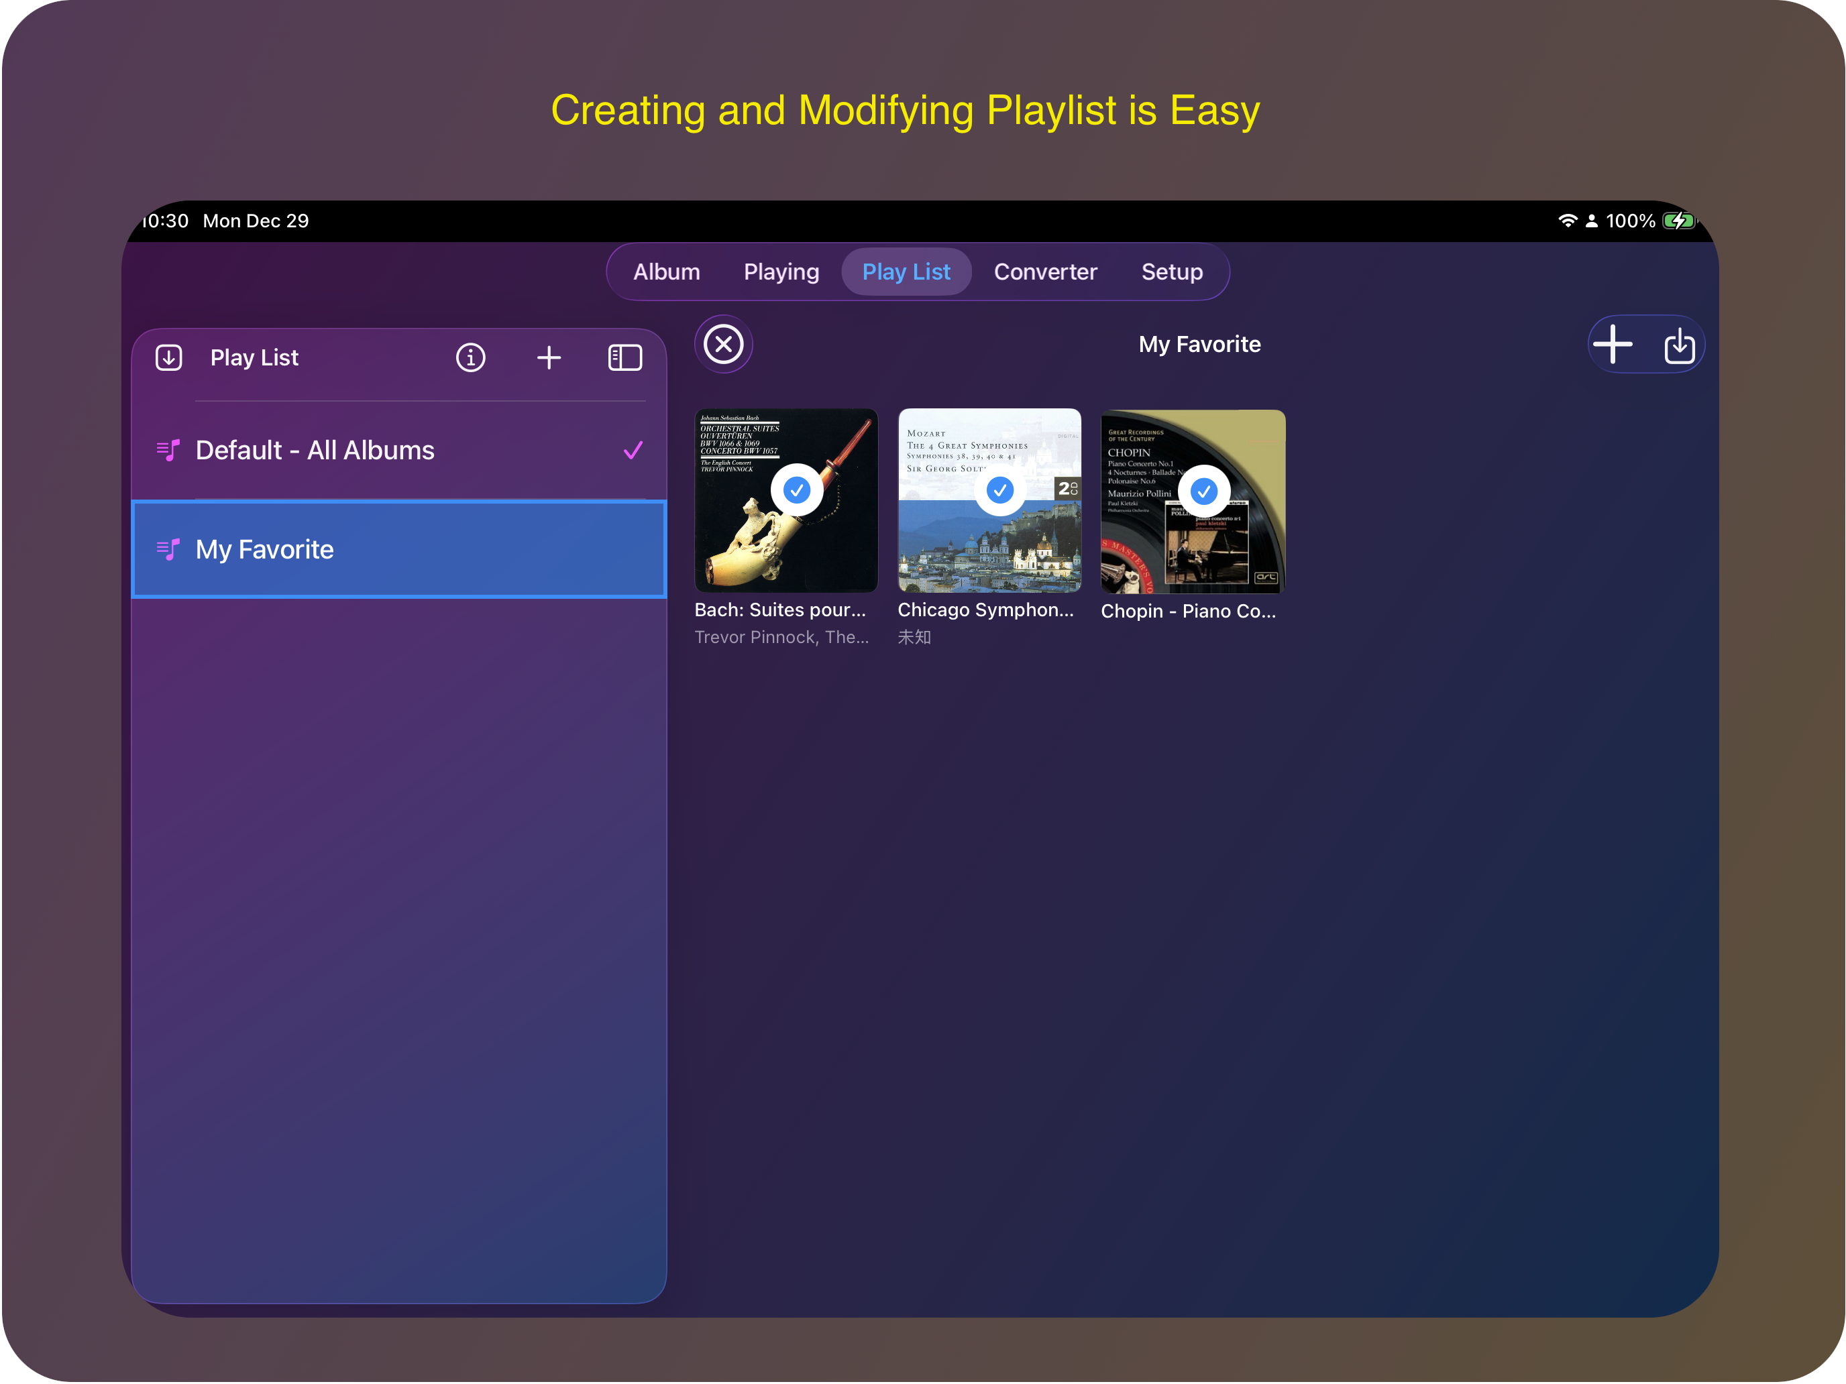1846x1384 pixels.
Task: Deselect the Chicago Symphony album check circle
Action: coord(999,491)
